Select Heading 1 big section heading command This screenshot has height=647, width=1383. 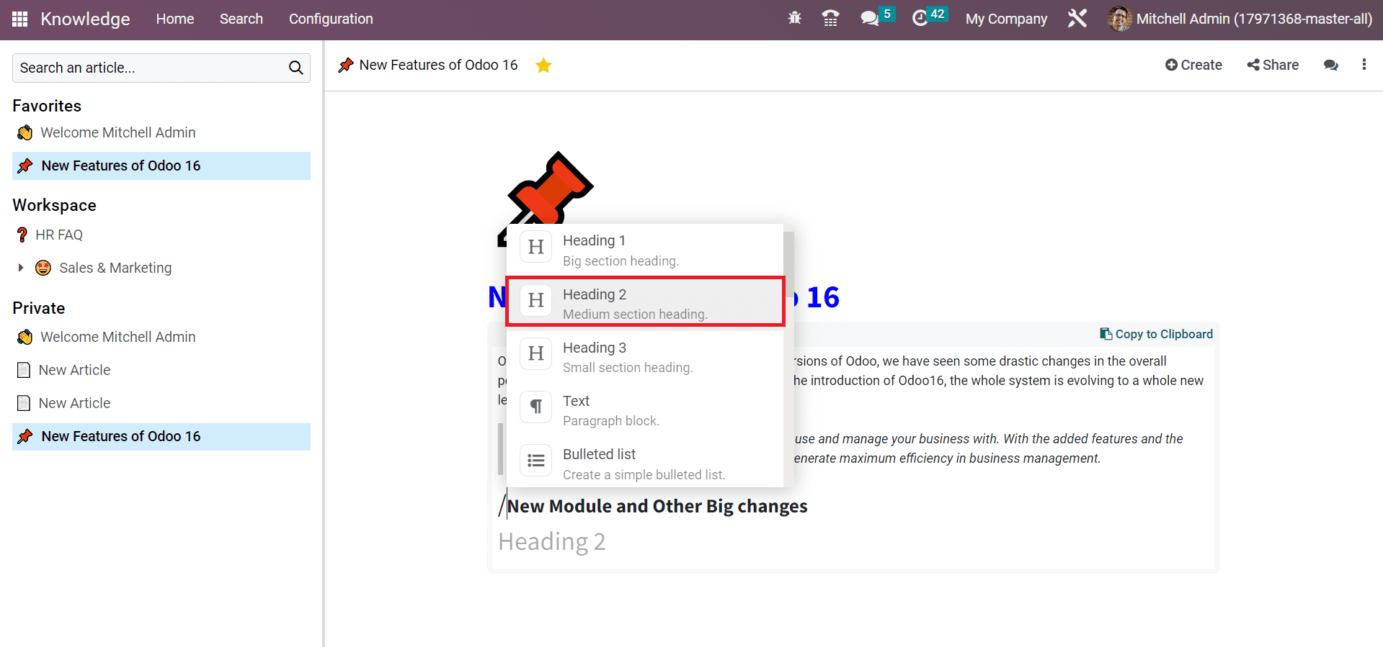(645, 250)
